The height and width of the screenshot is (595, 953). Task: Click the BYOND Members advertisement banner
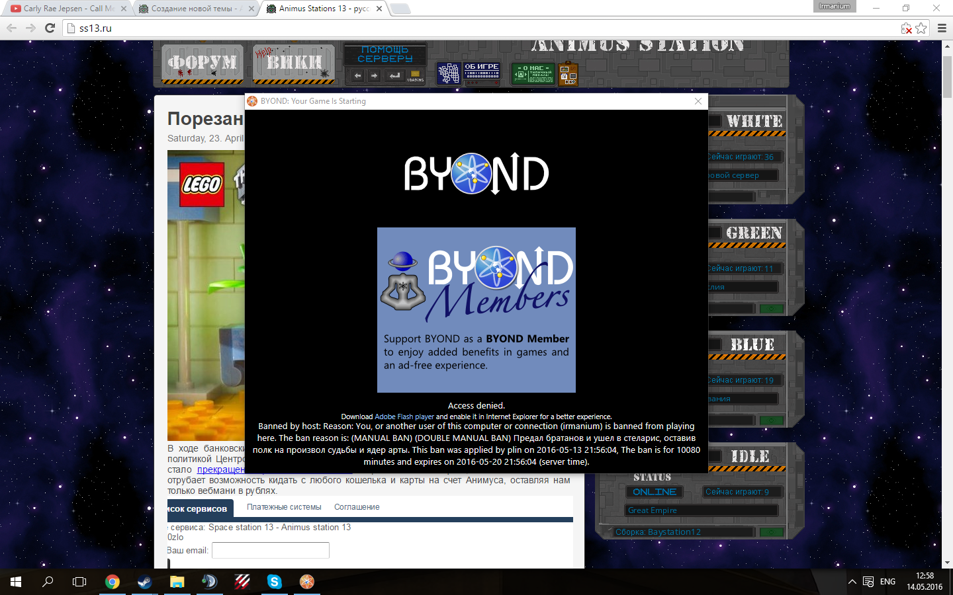coord(476,310)
